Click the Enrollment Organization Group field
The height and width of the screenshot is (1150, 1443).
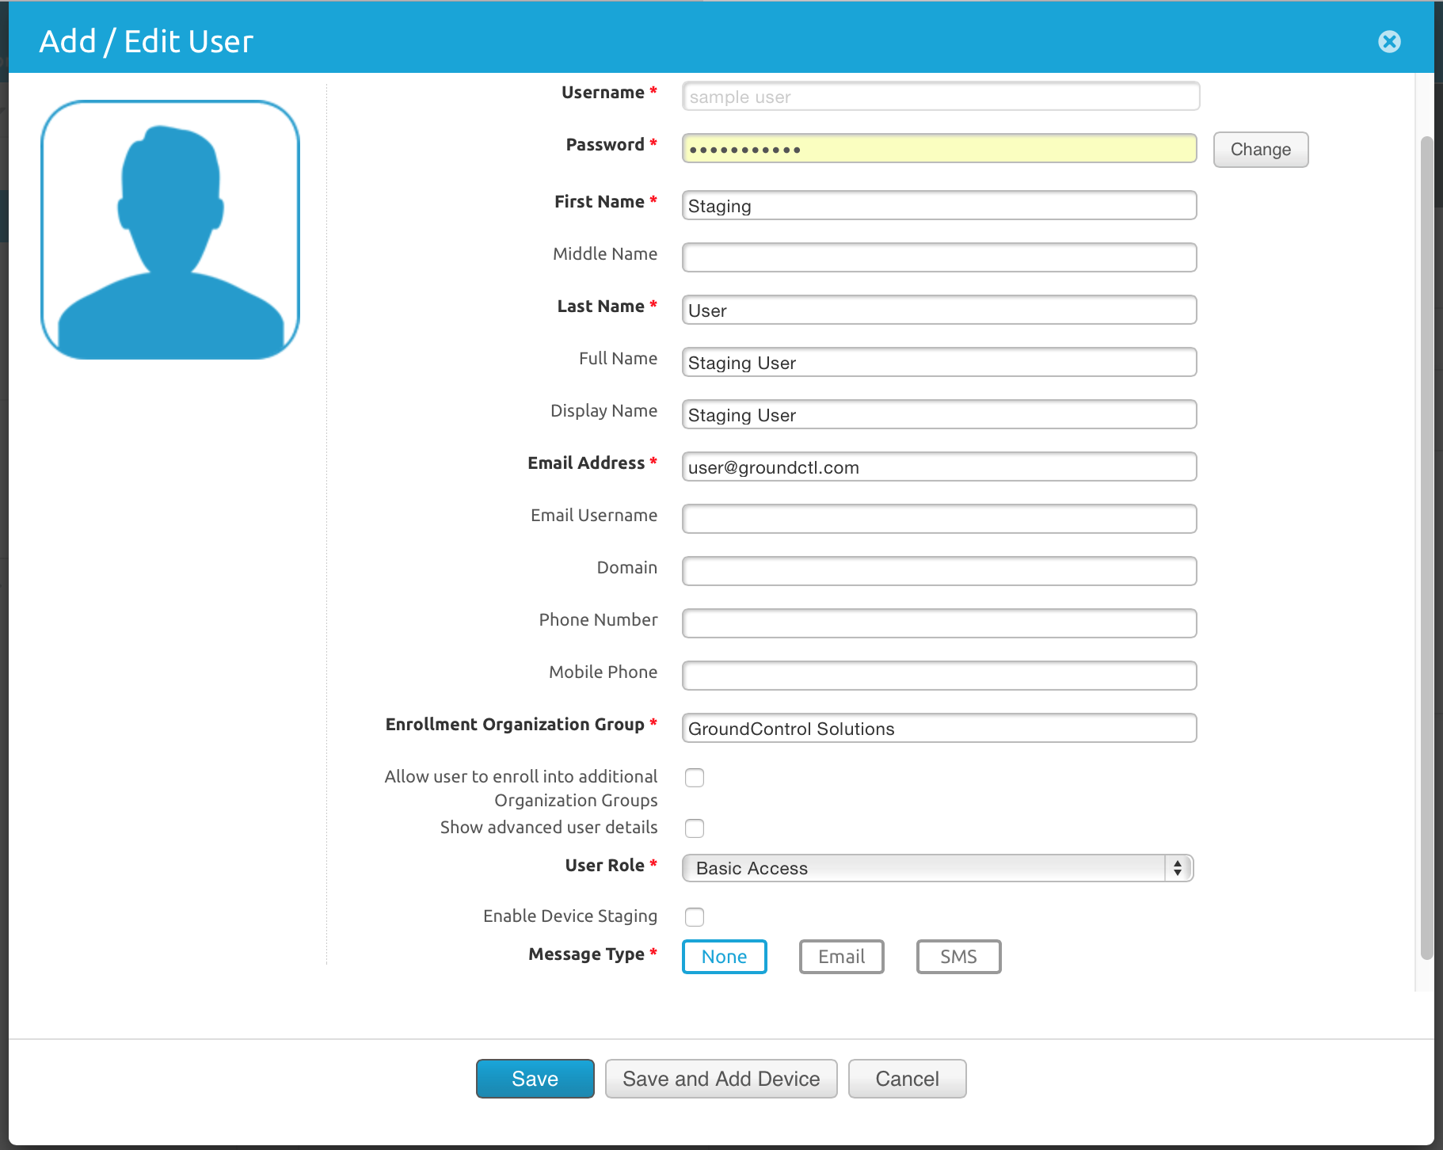(939, 728)
